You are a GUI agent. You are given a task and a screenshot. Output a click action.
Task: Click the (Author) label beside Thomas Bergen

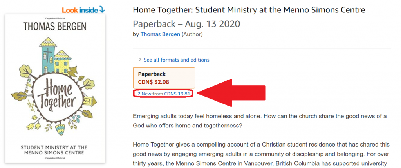click(x=192, y=34)
